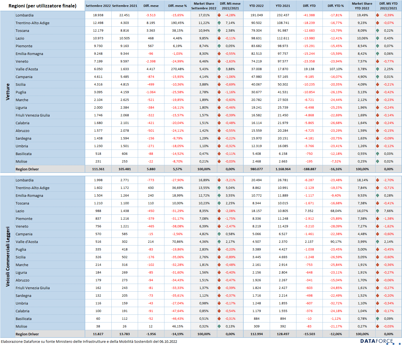Click the 68,04% YTD value for Lazio
The height and width of the screenshot is (345, 402).
pos(336,211)
